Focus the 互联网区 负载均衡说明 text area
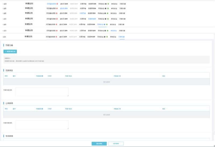The image size is (215, 147). [42, 92]
